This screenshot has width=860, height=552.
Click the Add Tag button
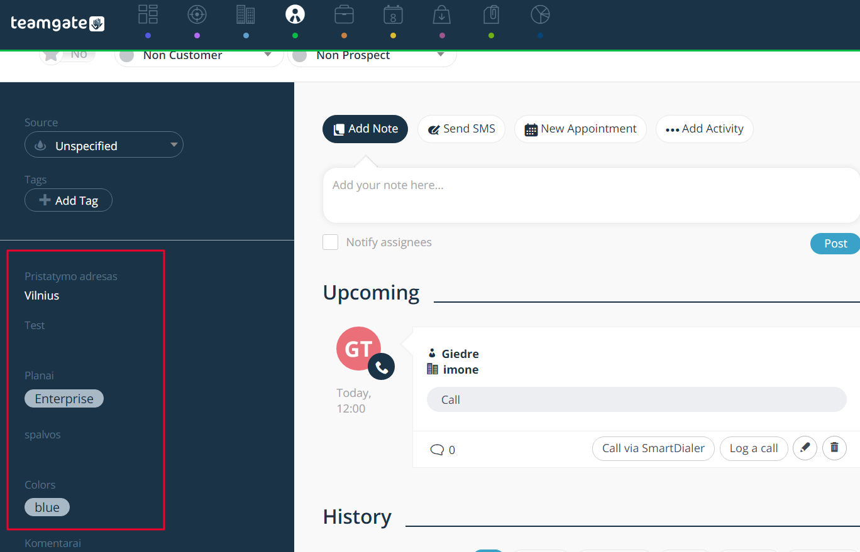coord(69,200)
